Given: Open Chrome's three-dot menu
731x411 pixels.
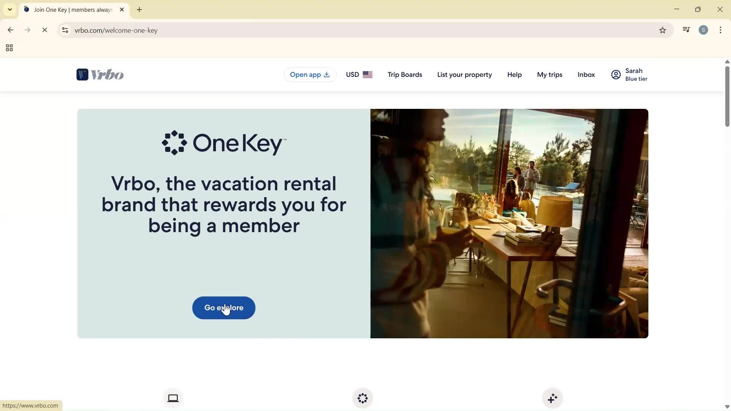Looking at the screenshot, I should [x=720, y=30].
